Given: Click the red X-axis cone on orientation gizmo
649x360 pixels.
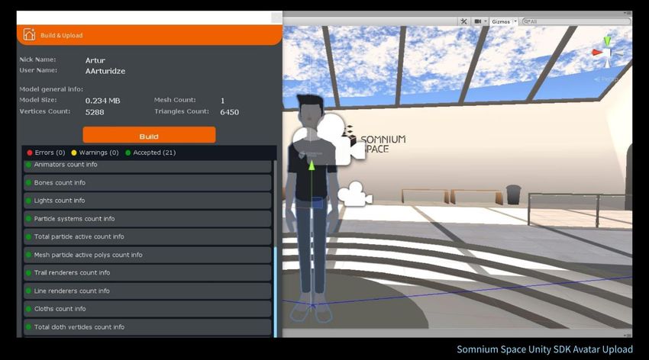Looking at the screenshot, I should pyautogui.click(x=596, y=52).
